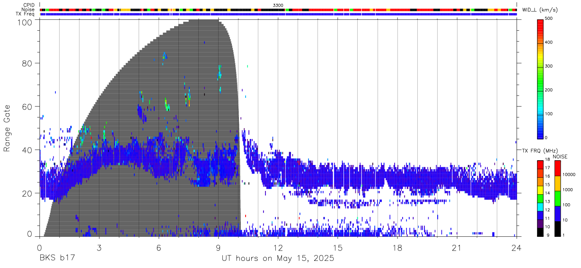Click the NOISE legend title

point(561,156)
